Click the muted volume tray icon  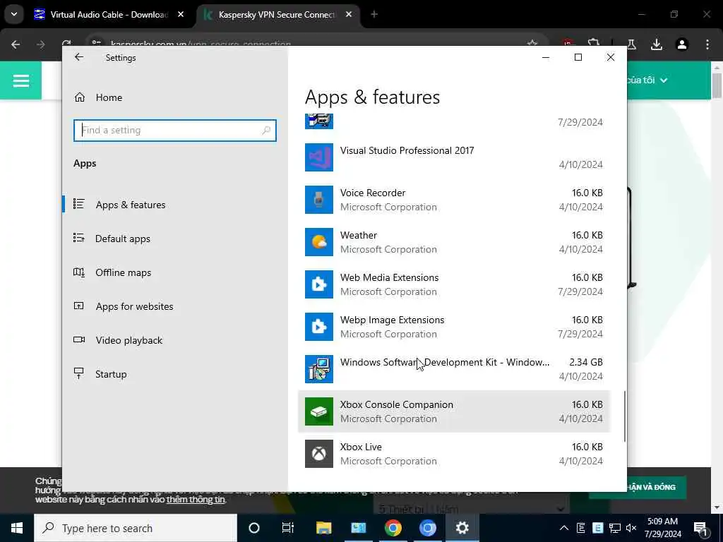631,528
